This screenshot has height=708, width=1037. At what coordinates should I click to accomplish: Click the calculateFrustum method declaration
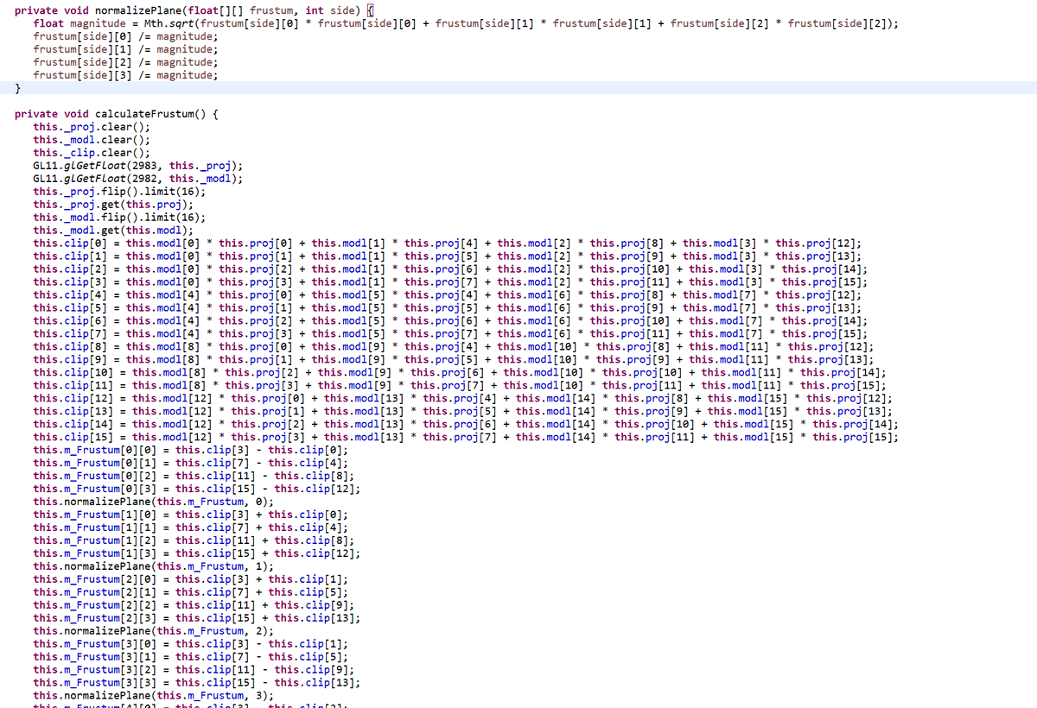coord(117,114)
